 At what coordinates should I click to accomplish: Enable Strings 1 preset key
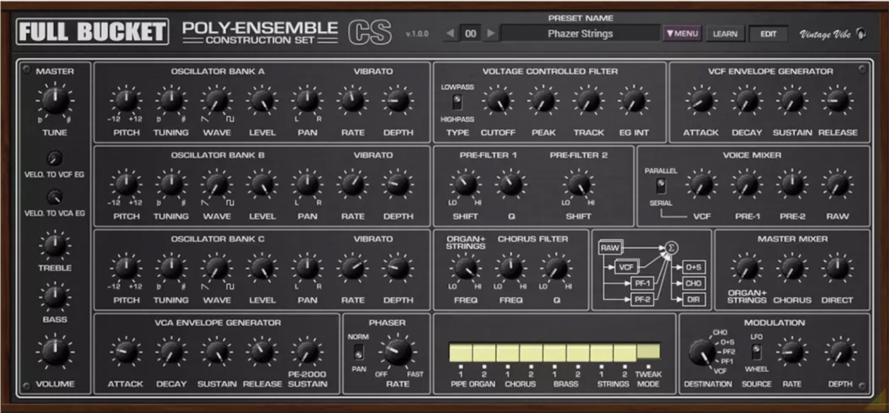point(601,353)
